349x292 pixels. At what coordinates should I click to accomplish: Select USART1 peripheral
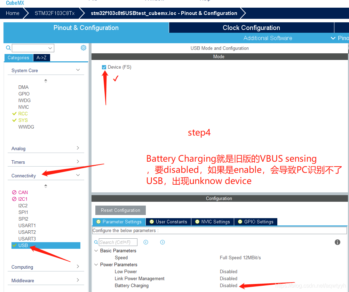point(27,225)
